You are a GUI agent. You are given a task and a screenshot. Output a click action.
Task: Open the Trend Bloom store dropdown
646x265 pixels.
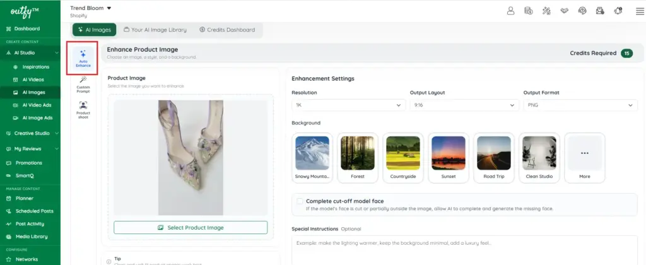91,8
